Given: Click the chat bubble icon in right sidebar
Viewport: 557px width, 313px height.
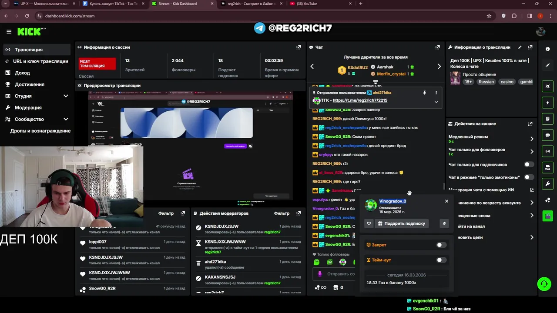Looking at the screenshot, I should coord(548,135).
